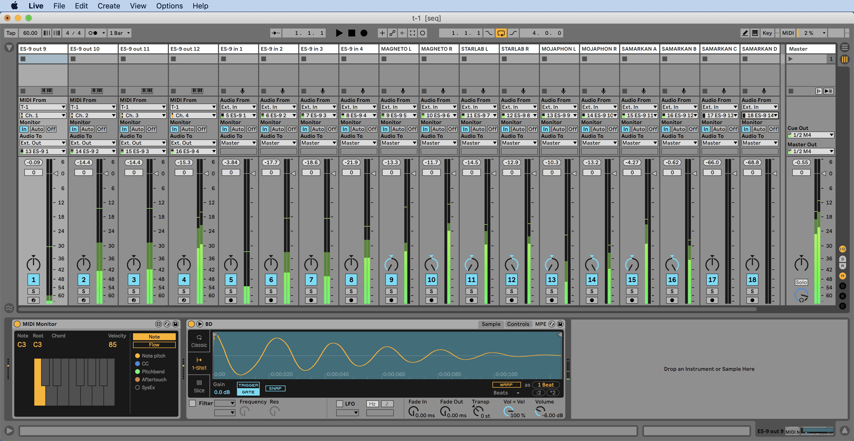854x441 pixels.
Task: Click the Session Record circle icon
Action: click(422, 33)
